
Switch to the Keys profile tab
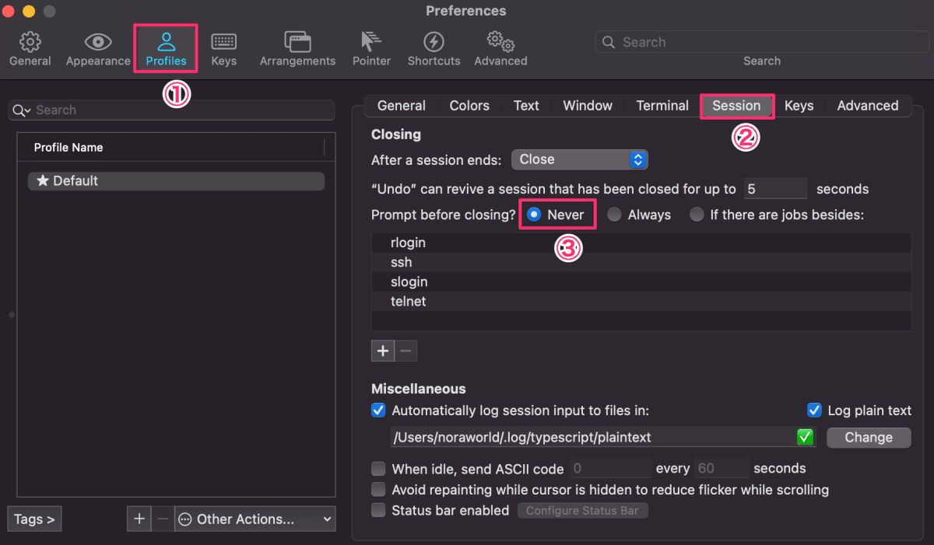pyautogui.click(x=799, y=106)
